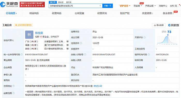This screenshot has height=98, width=181.
Task: Click the 成立日期 value 2021-12-08
Action: 98,37
